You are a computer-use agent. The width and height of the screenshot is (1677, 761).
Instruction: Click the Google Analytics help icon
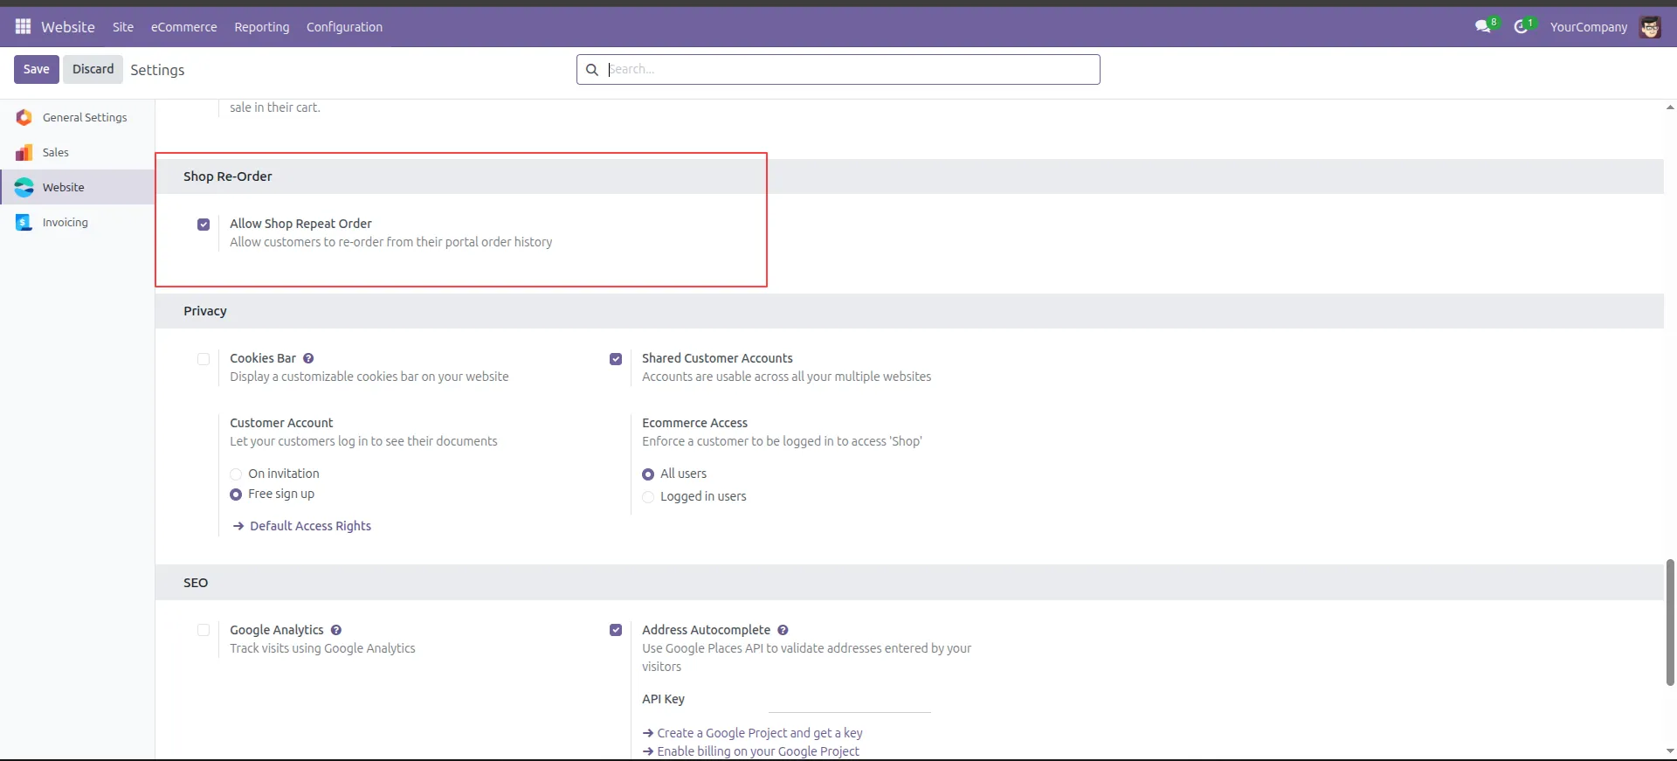click(x=336, y=630)
